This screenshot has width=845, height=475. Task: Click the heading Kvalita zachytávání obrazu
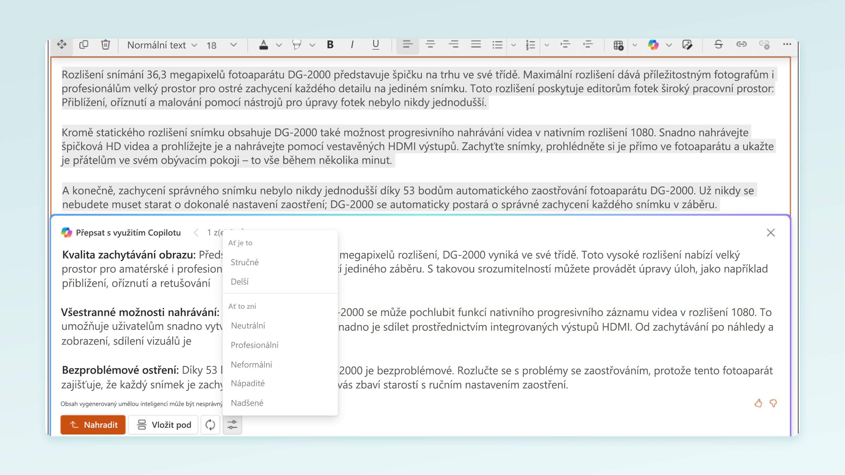click(129, 255)
